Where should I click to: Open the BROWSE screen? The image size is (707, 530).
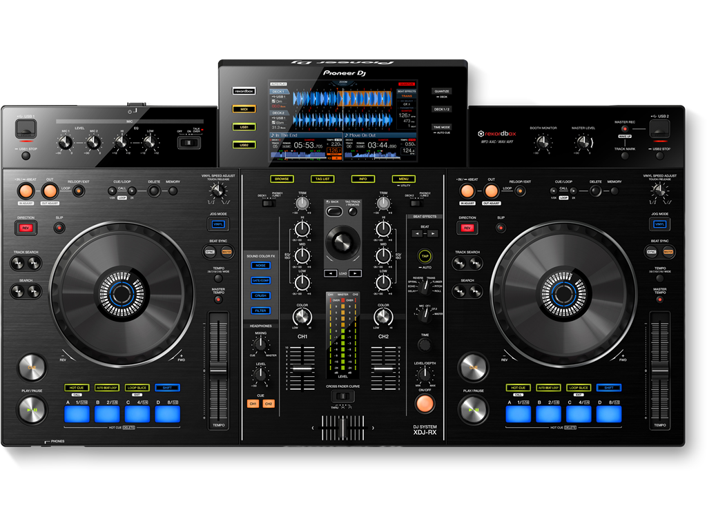(x=282, y=177)
